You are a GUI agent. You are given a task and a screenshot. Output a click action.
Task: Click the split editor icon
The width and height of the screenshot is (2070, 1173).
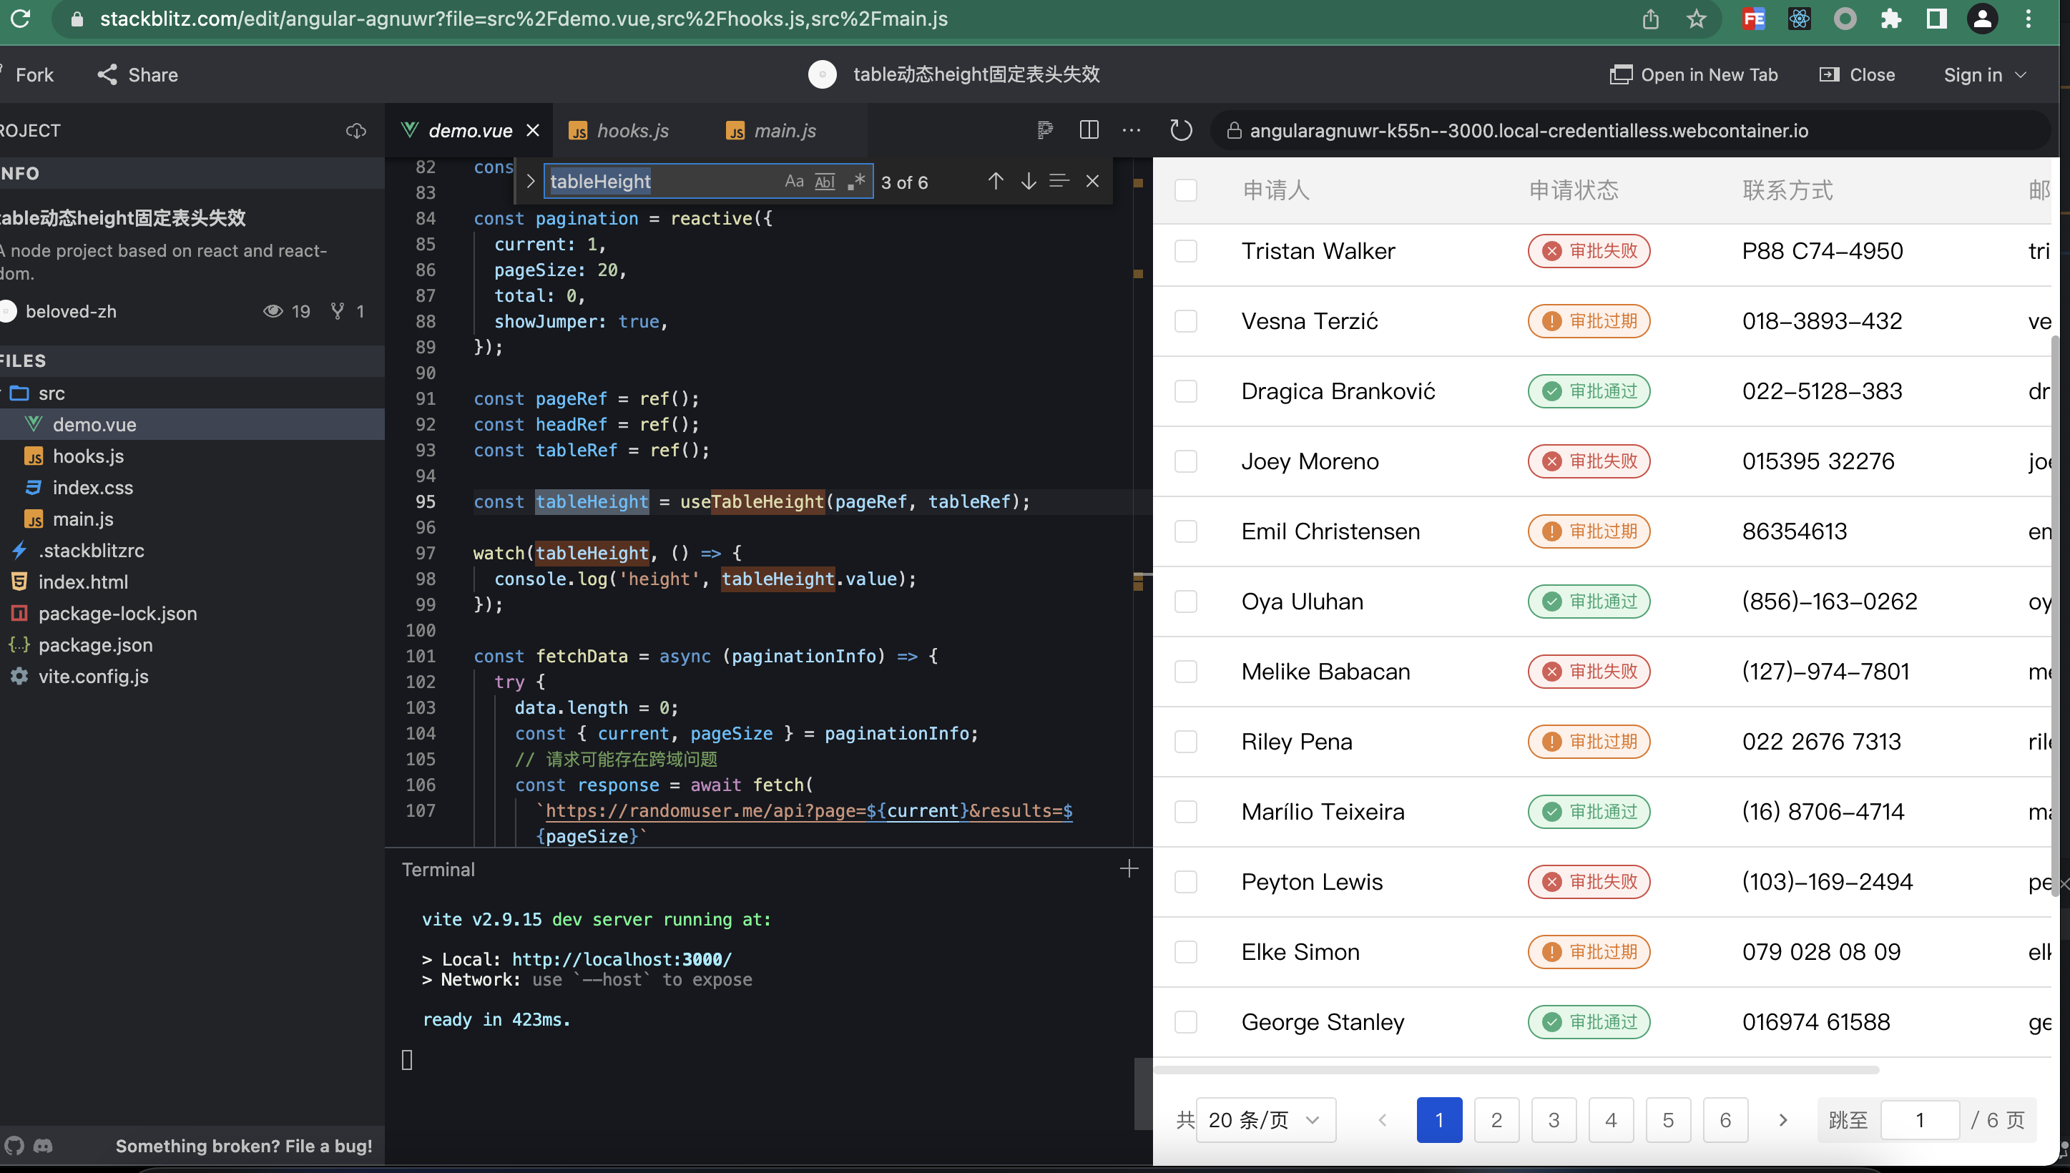(1089, 129)
